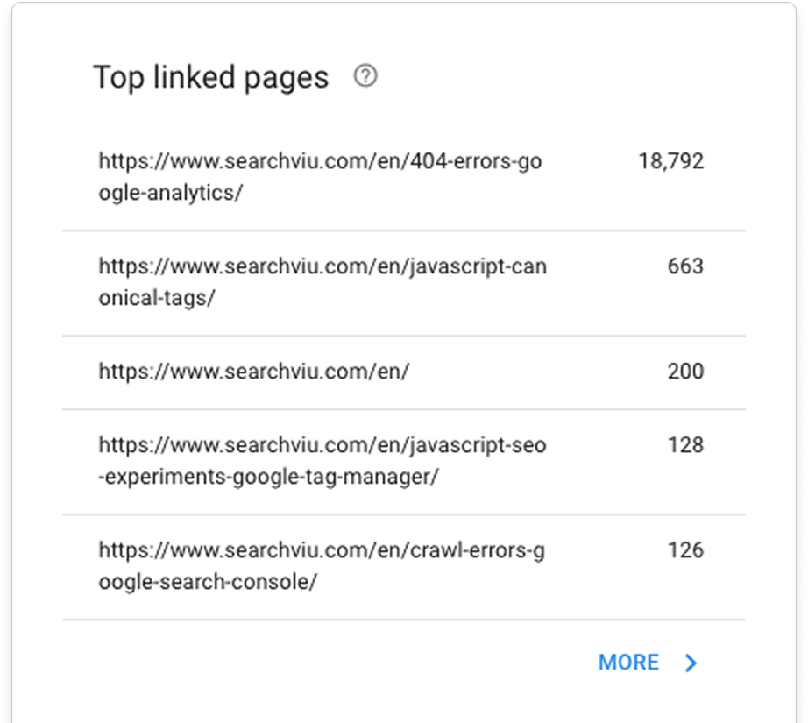This screenshot has width=808, height=723.
Task: Click the 'Top linked pages' heading
Action: click(x=210, y=78)
